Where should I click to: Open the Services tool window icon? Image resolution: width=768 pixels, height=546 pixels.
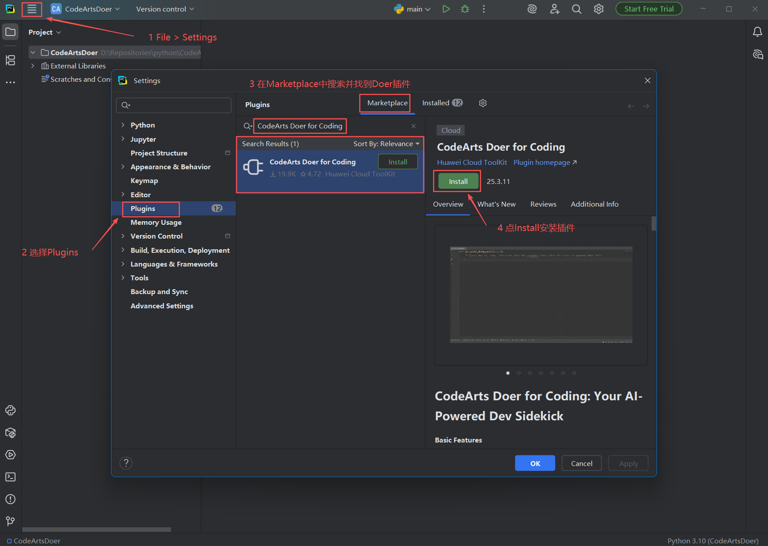(x=10, y=455)
